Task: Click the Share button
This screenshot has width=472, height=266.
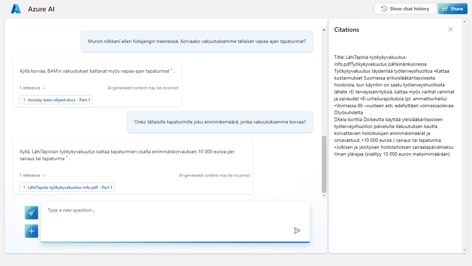Action: (x=452, y=8)
